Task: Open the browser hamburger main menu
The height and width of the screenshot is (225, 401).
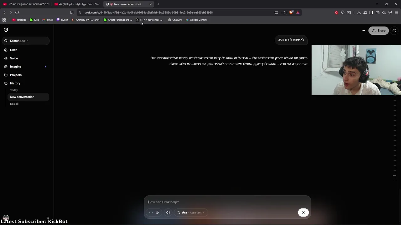Action: pyautogui.click(x=396, y=12)
